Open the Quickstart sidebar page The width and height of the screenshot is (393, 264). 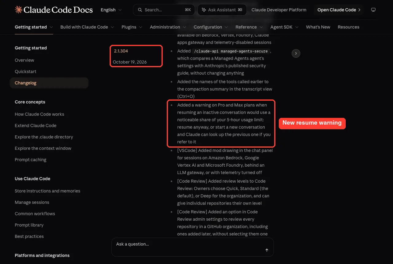(25, 72)
